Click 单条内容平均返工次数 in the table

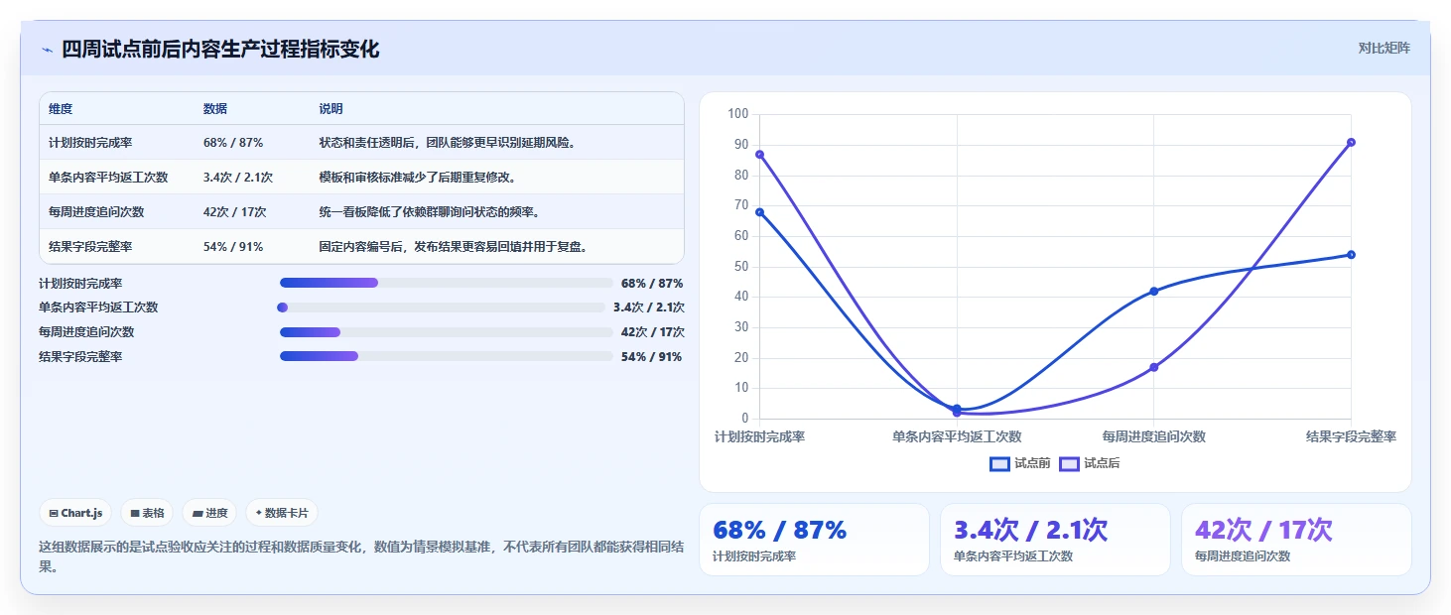click(x=108, y=178)
